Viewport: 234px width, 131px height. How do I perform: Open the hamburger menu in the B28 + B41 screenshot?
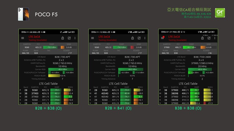click(x=93, y=38)
